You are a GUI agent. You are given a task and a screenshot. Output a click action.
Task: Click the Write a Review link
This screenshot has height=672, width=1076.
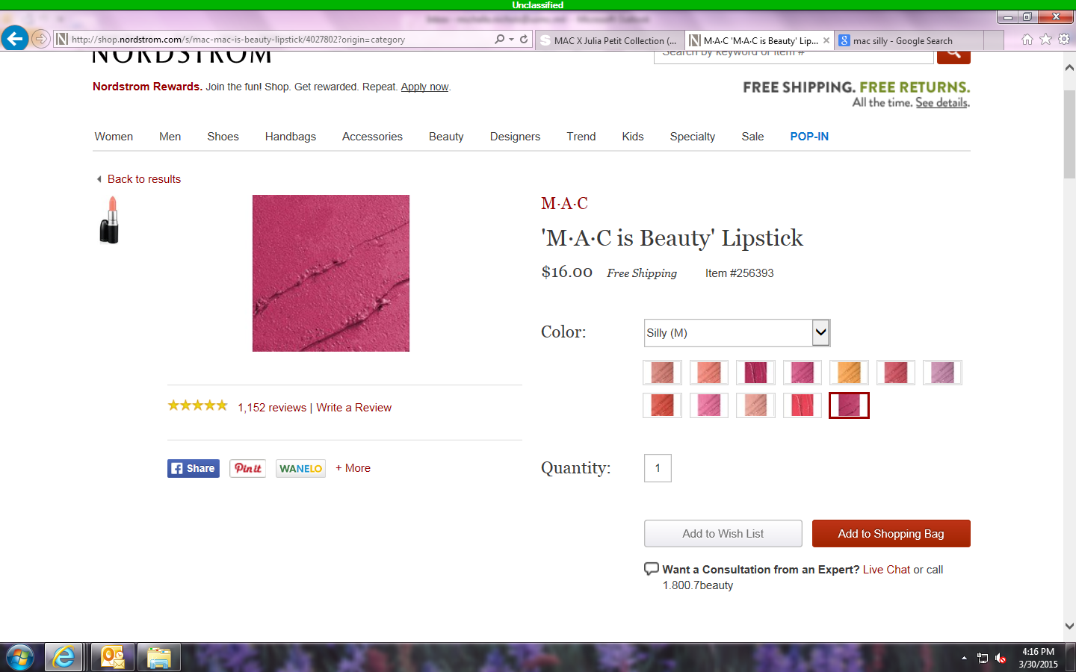(x=353, y=408)
